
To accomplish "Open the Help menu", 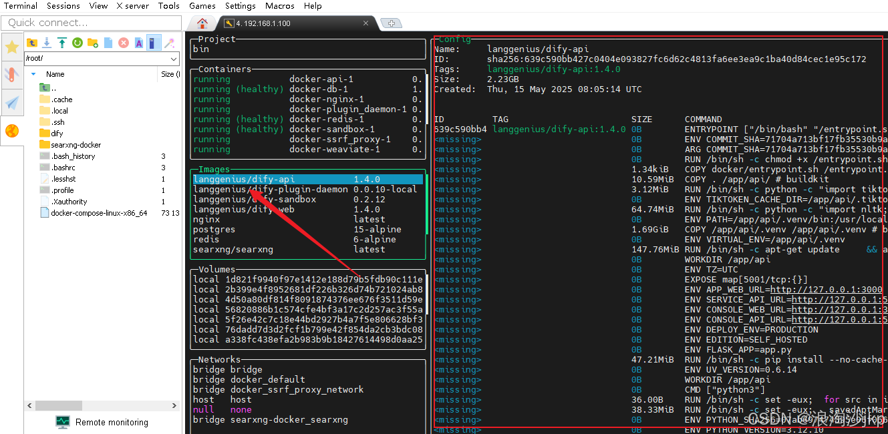I will click(x=313, y=5).
